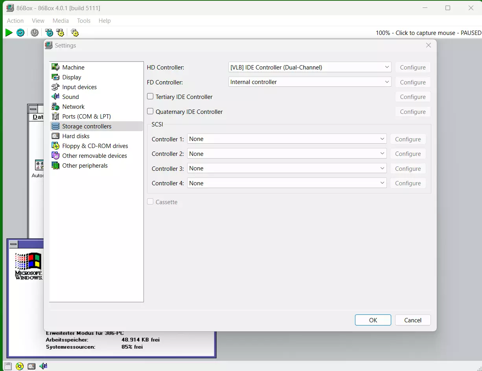Click the Sound speaker icon in sidebar
This screenshot has height=371, width=482.
click(x=55, y=97)
